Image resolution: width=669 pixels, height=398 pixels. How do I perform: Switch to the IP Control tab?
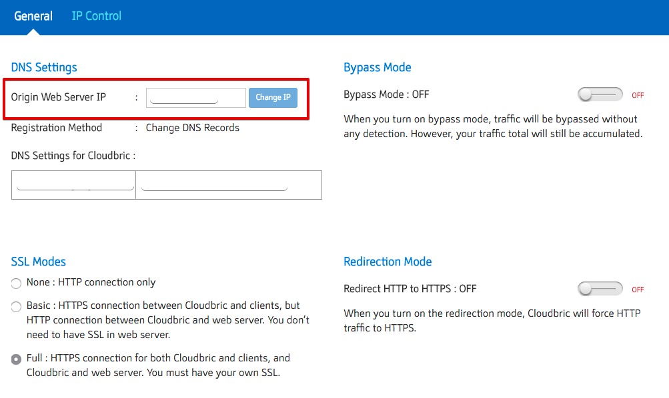pyautogui.click(x=96, y=16)
